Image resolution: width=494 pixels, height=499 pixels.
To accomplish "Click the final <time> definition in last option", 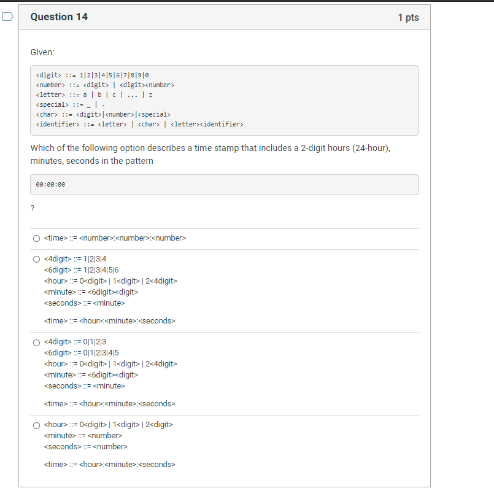I will (x=110, y=464).
